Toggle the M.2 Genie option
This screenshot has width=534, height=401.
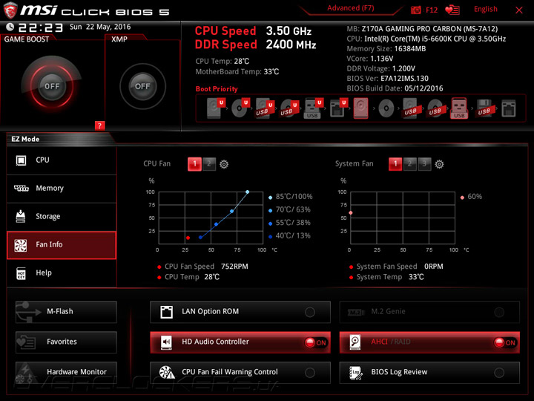[x=429, y=312]
